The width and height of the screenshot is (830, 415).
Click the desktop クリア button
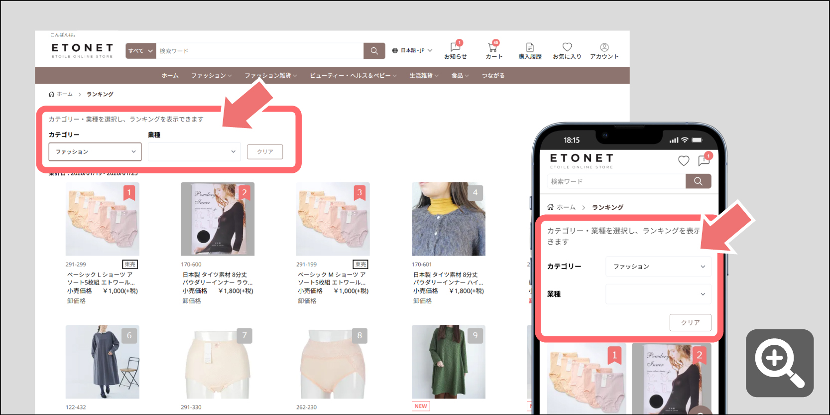265,152
